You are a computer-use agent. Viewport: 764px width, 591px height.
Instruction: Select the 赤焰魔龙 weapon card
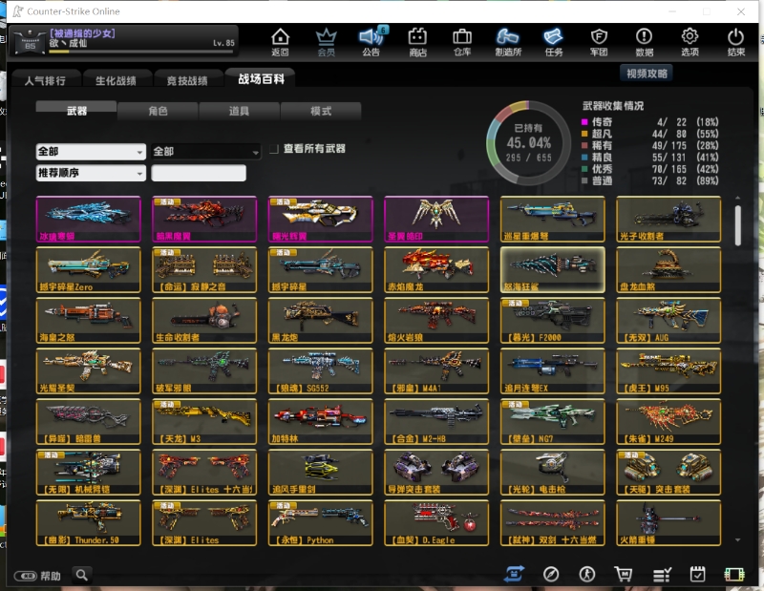(436, 270)
